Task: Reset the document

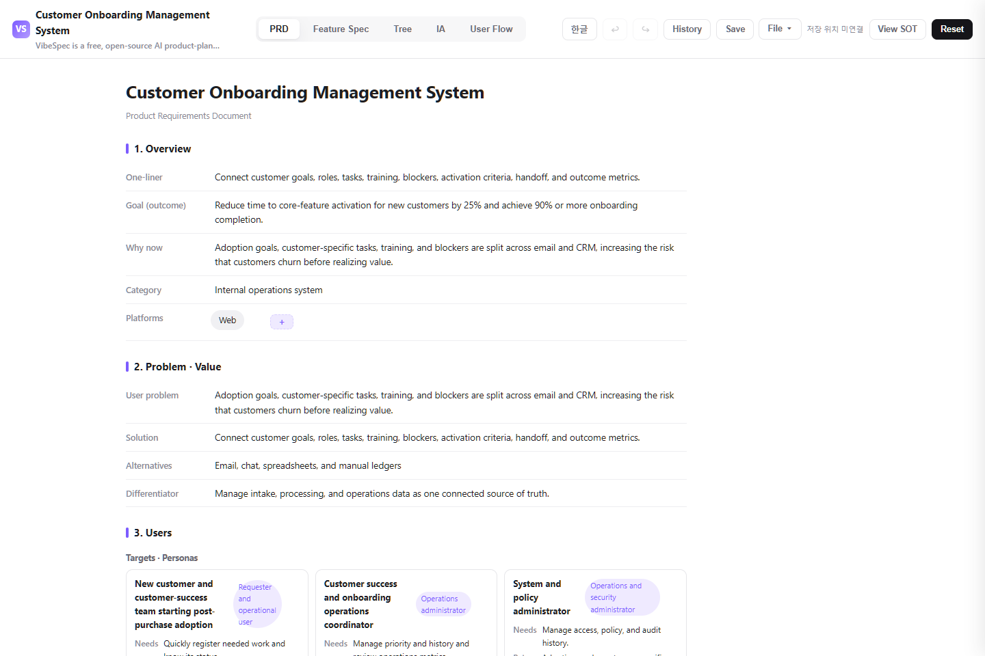Action: (x=951, y=29)
